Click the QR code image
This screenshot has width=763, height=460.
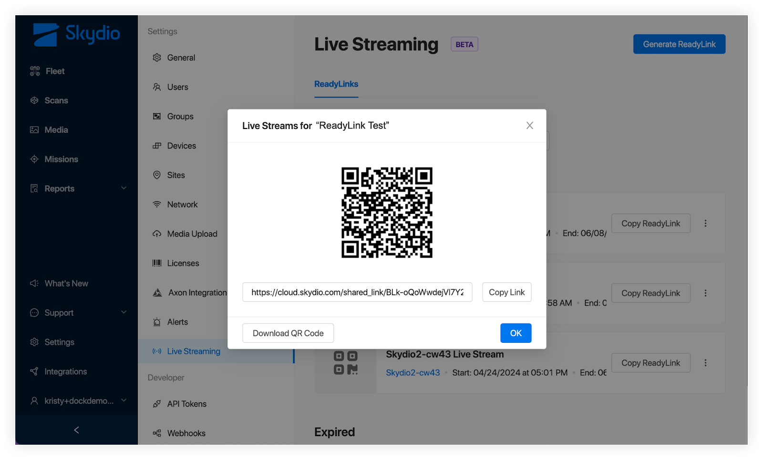[387, 212]
